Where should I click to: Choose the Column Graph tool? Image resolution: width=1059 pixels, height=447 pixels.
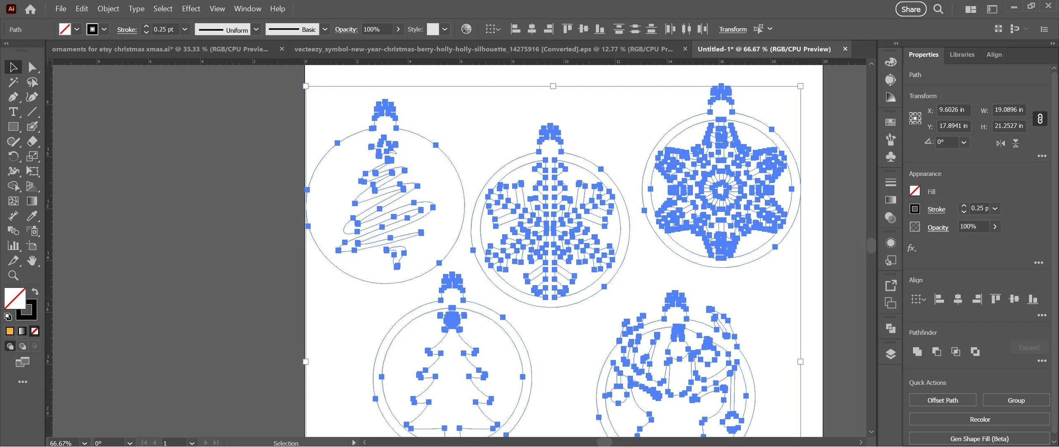click(13, 246)
